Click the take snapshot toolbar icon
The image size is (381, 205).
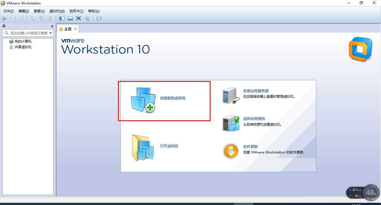(x=33, y=18)
